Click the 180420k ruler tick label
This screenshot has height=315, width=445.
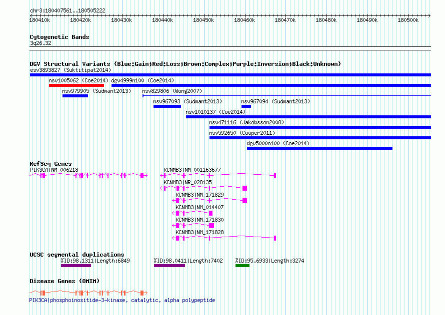tap(80, 20)
